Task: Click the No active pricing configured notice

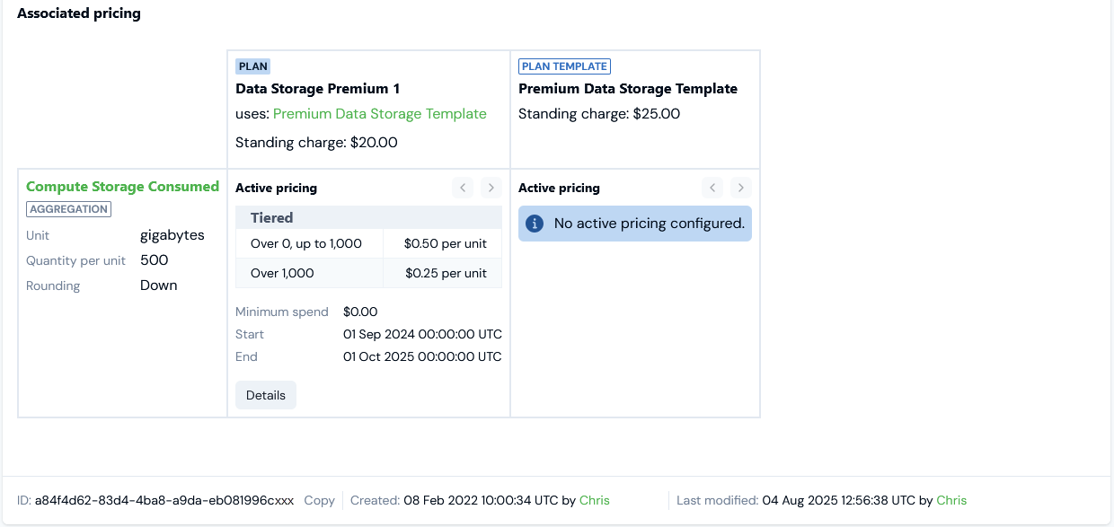Action: 635,224
